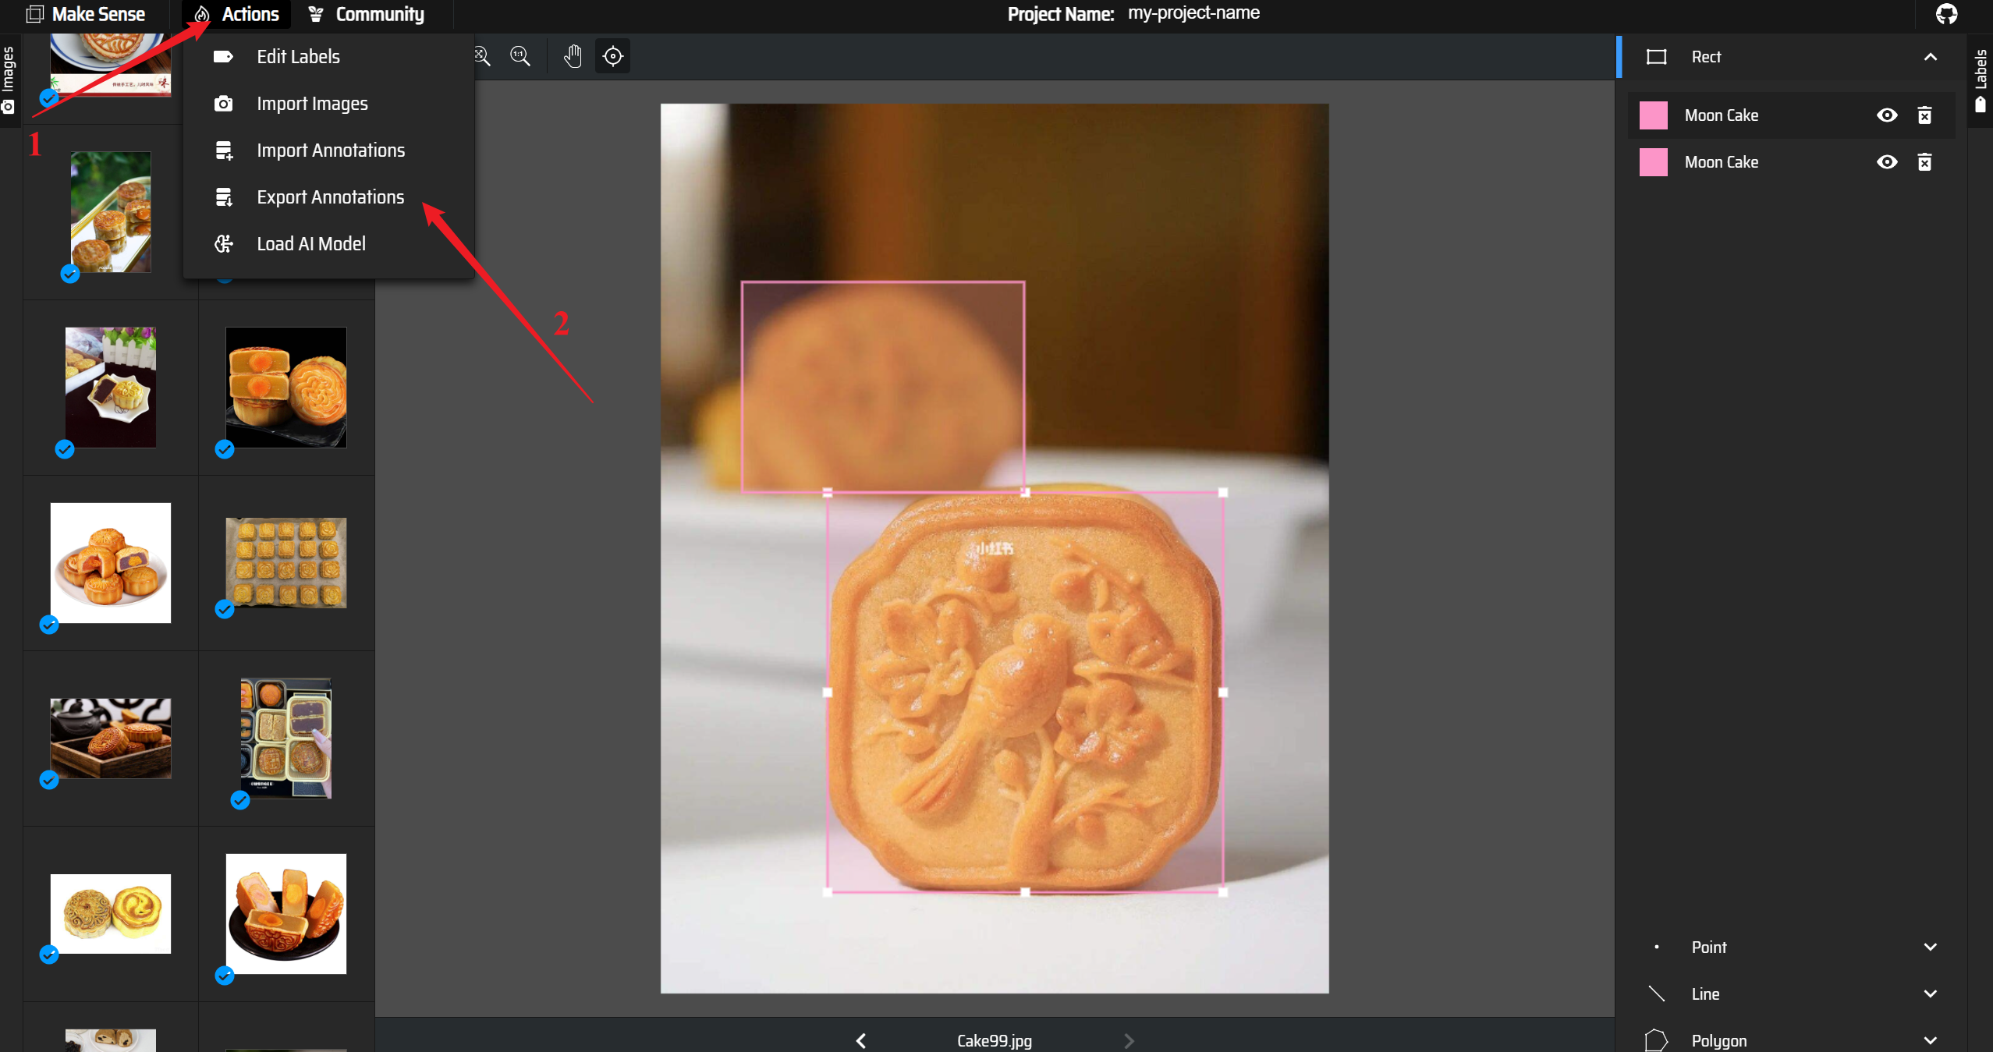Open the Labels side panel tab

click(x=1981, y=78)
